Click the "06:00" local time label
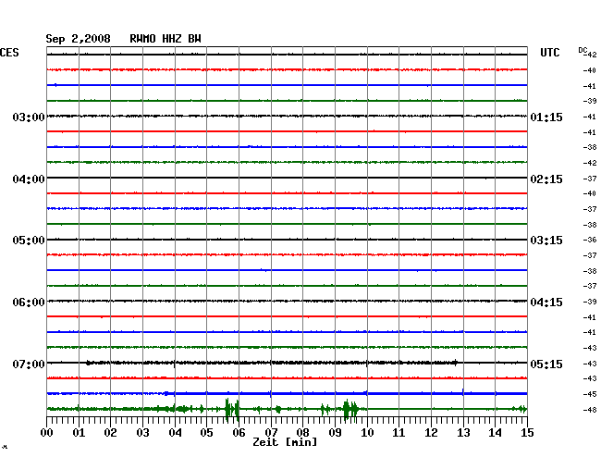Image resolution: width=601 pixels, height=457 pixels. click(x=29, y=303)
